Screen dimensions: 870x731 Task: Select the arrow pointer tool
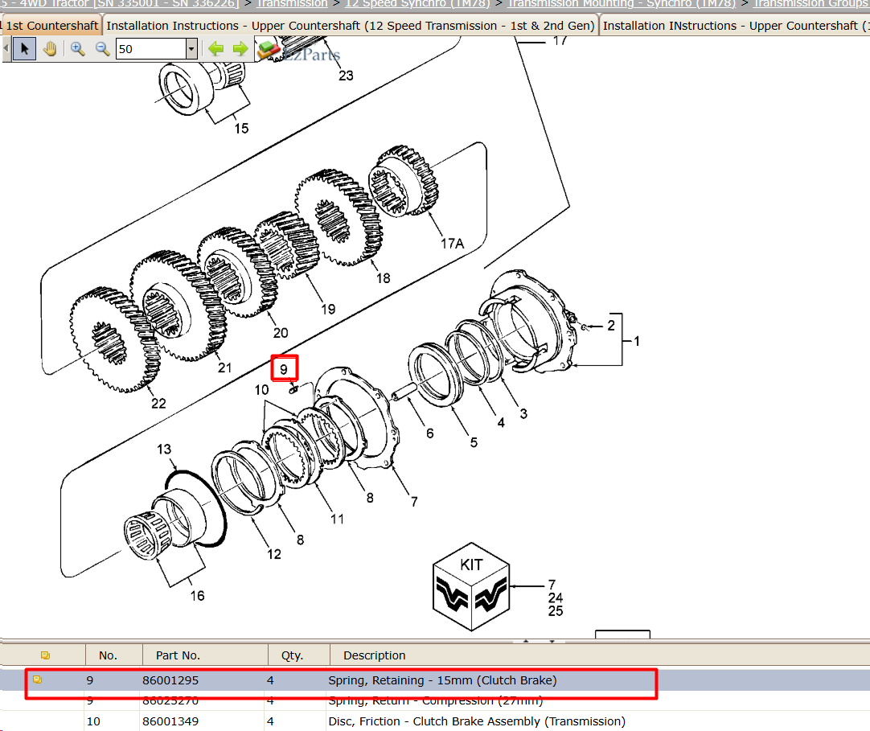click(x=24, y=49)
